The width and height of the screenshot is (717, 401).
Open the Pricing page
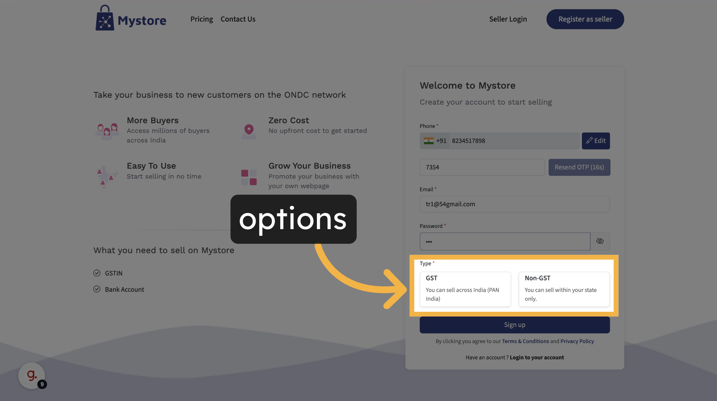(x=201, y=19)
